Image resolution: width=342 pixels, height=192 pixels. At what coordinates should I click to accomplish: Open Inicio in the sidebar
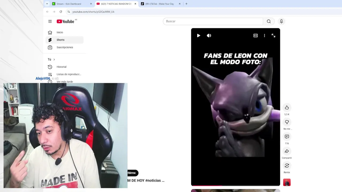65,32
